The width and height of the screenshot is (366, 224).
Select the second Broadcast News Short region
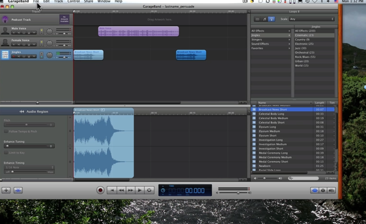[x=191, y=55]
